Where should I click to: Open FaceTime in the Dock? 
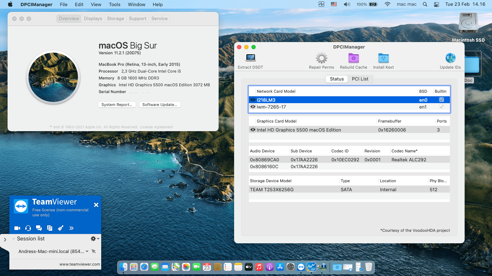click(196, 267)
